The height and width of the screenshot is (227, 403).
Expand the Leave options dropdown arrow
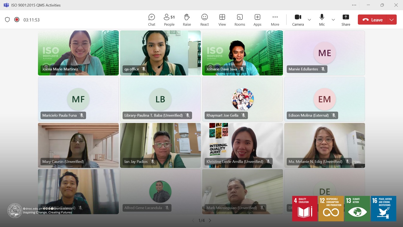392,20
